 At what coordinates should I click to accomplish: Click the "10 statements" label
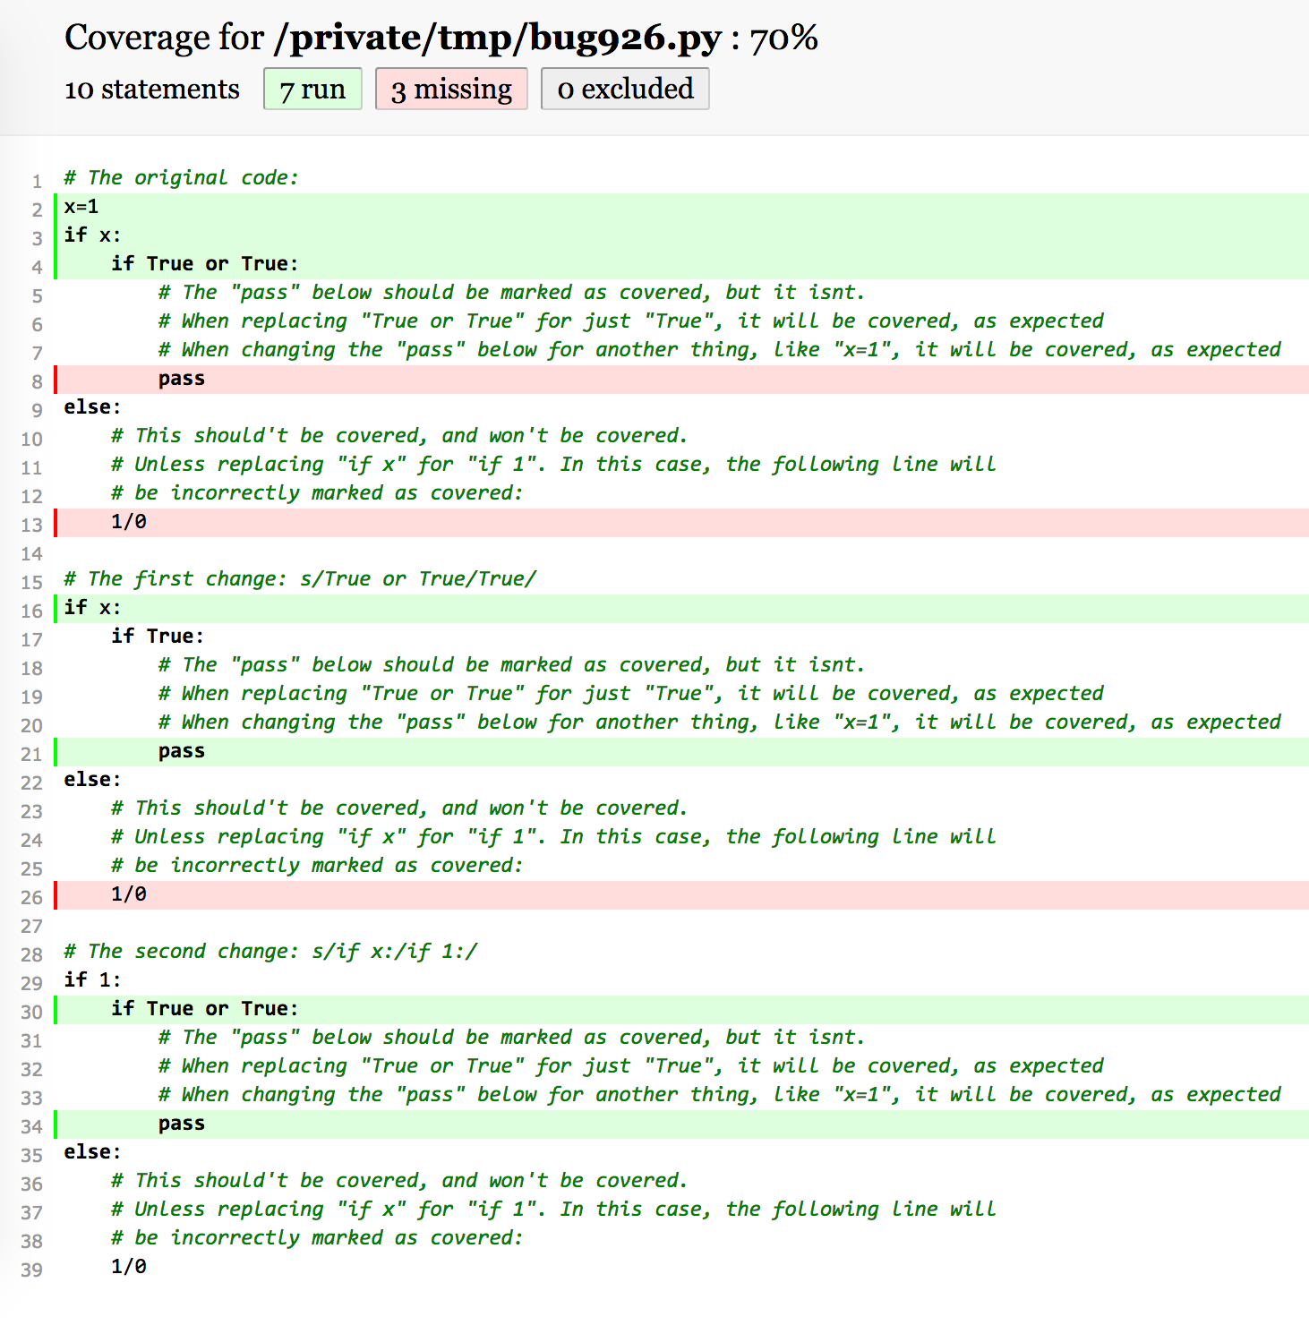coord(150,89)
